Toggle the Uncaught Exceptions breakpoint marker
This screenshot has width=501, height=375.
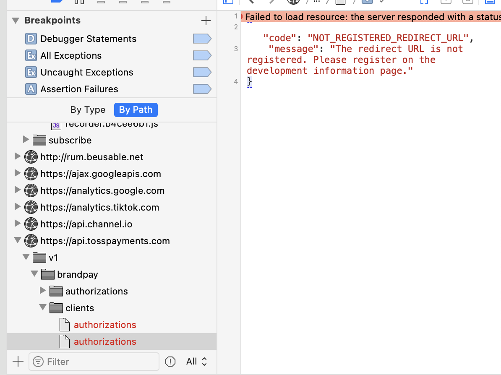202,72
